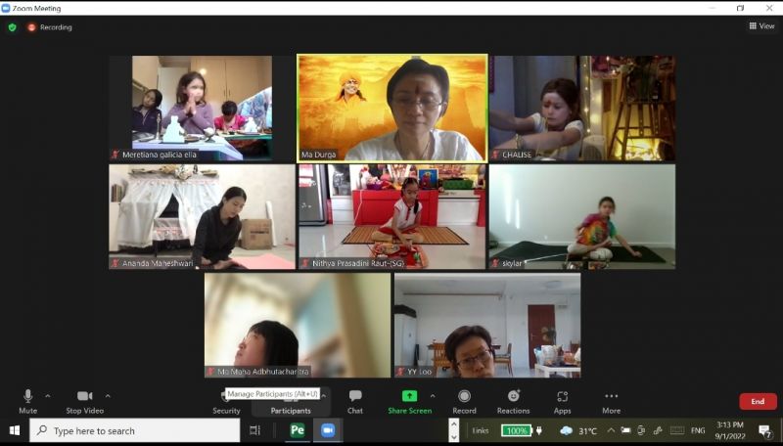Start Share Screen

pyautogui.click(x=409, y=402)
